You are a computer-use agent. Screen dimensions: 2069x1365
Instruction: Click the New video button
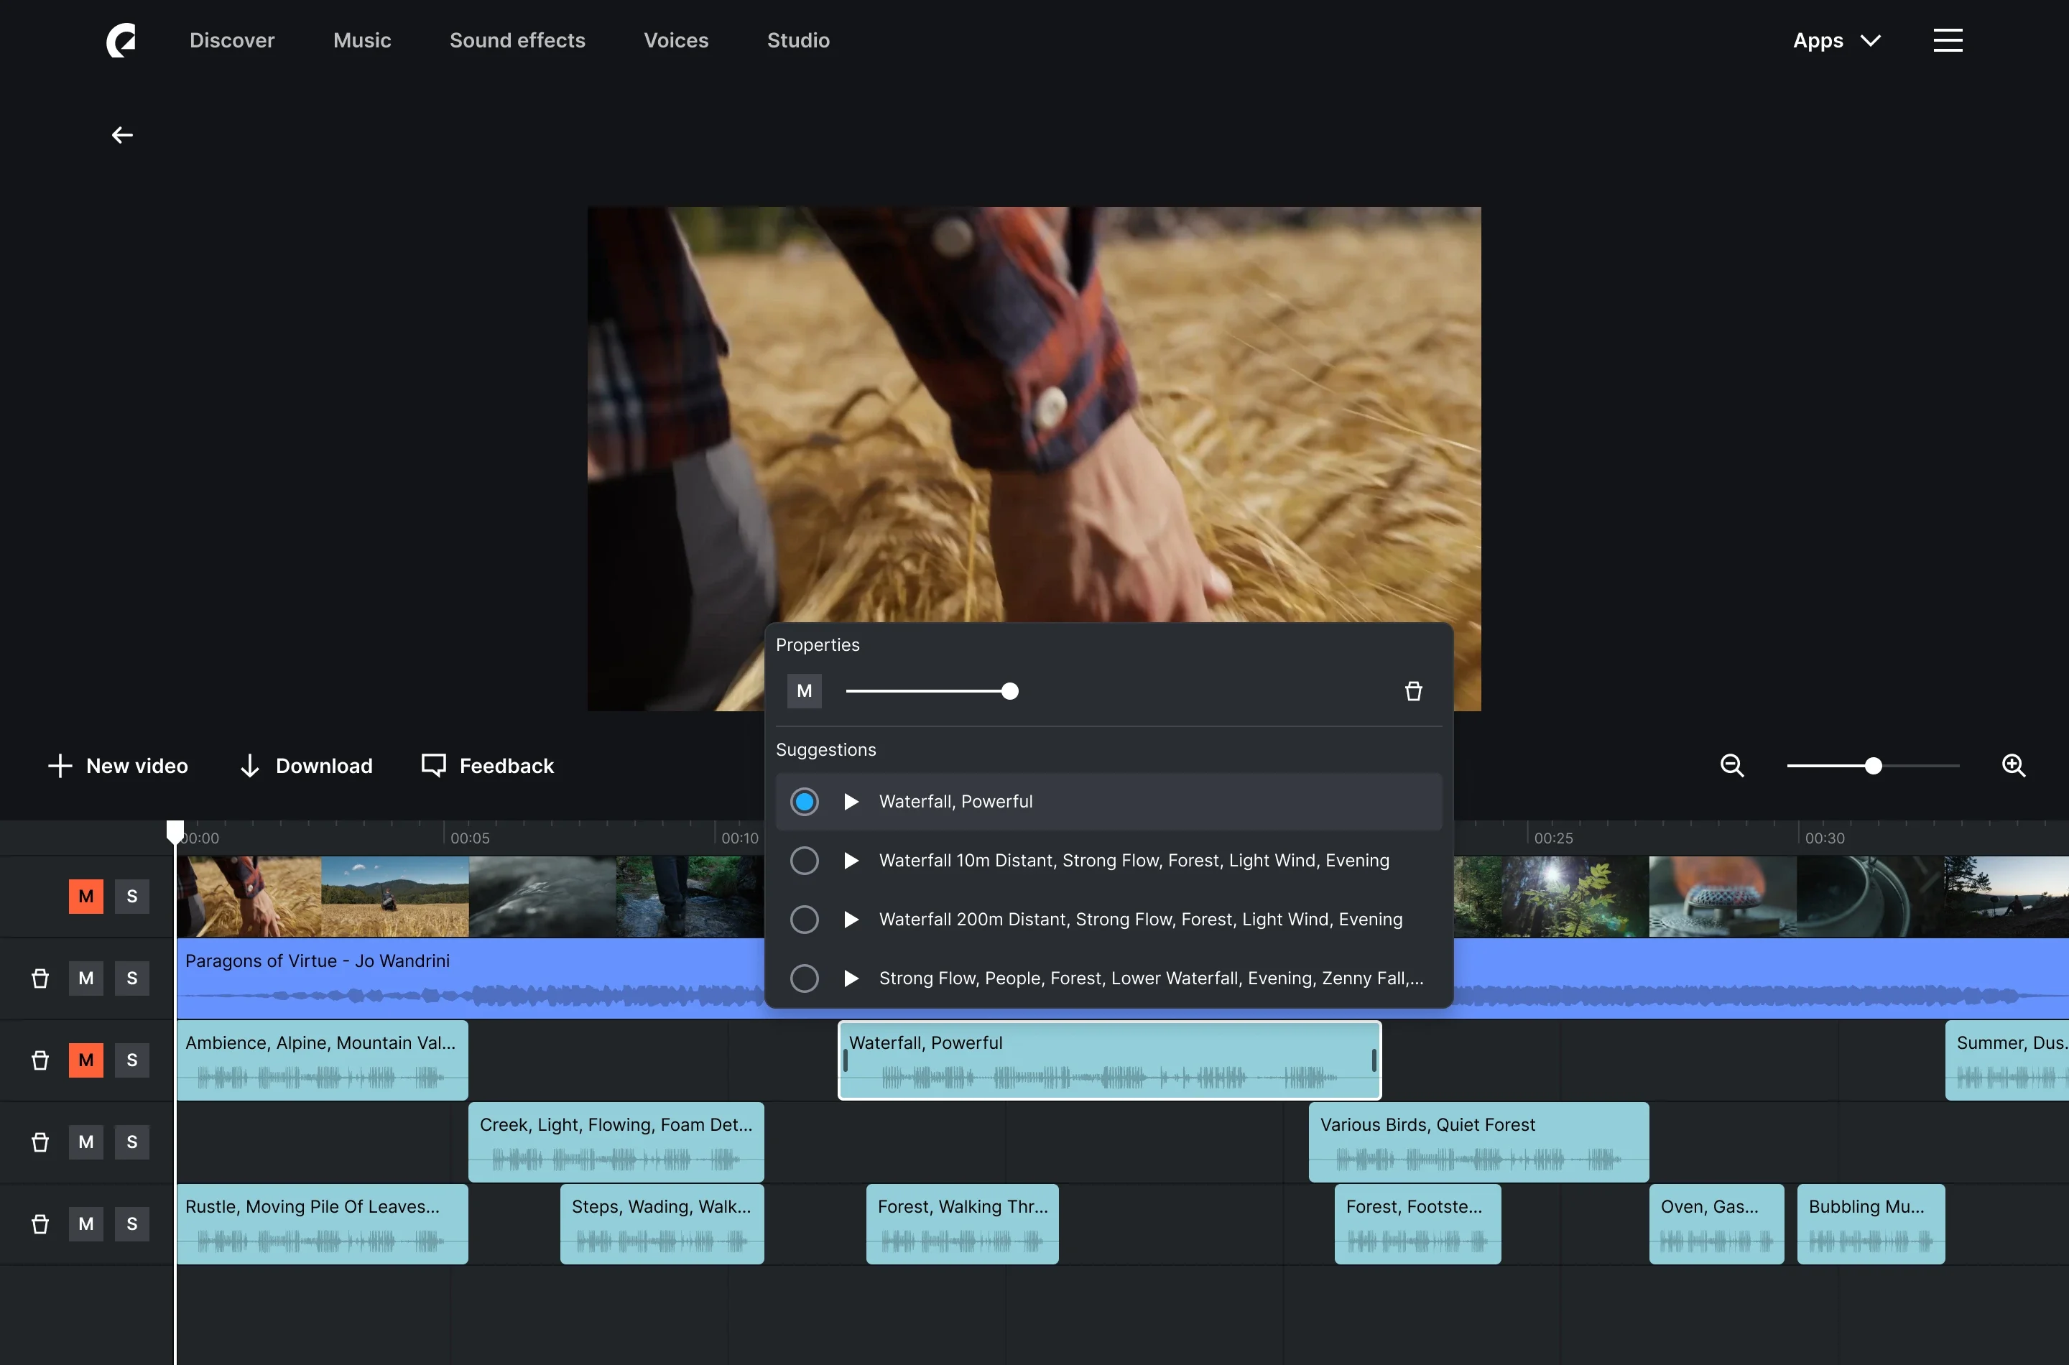point(118,765)
